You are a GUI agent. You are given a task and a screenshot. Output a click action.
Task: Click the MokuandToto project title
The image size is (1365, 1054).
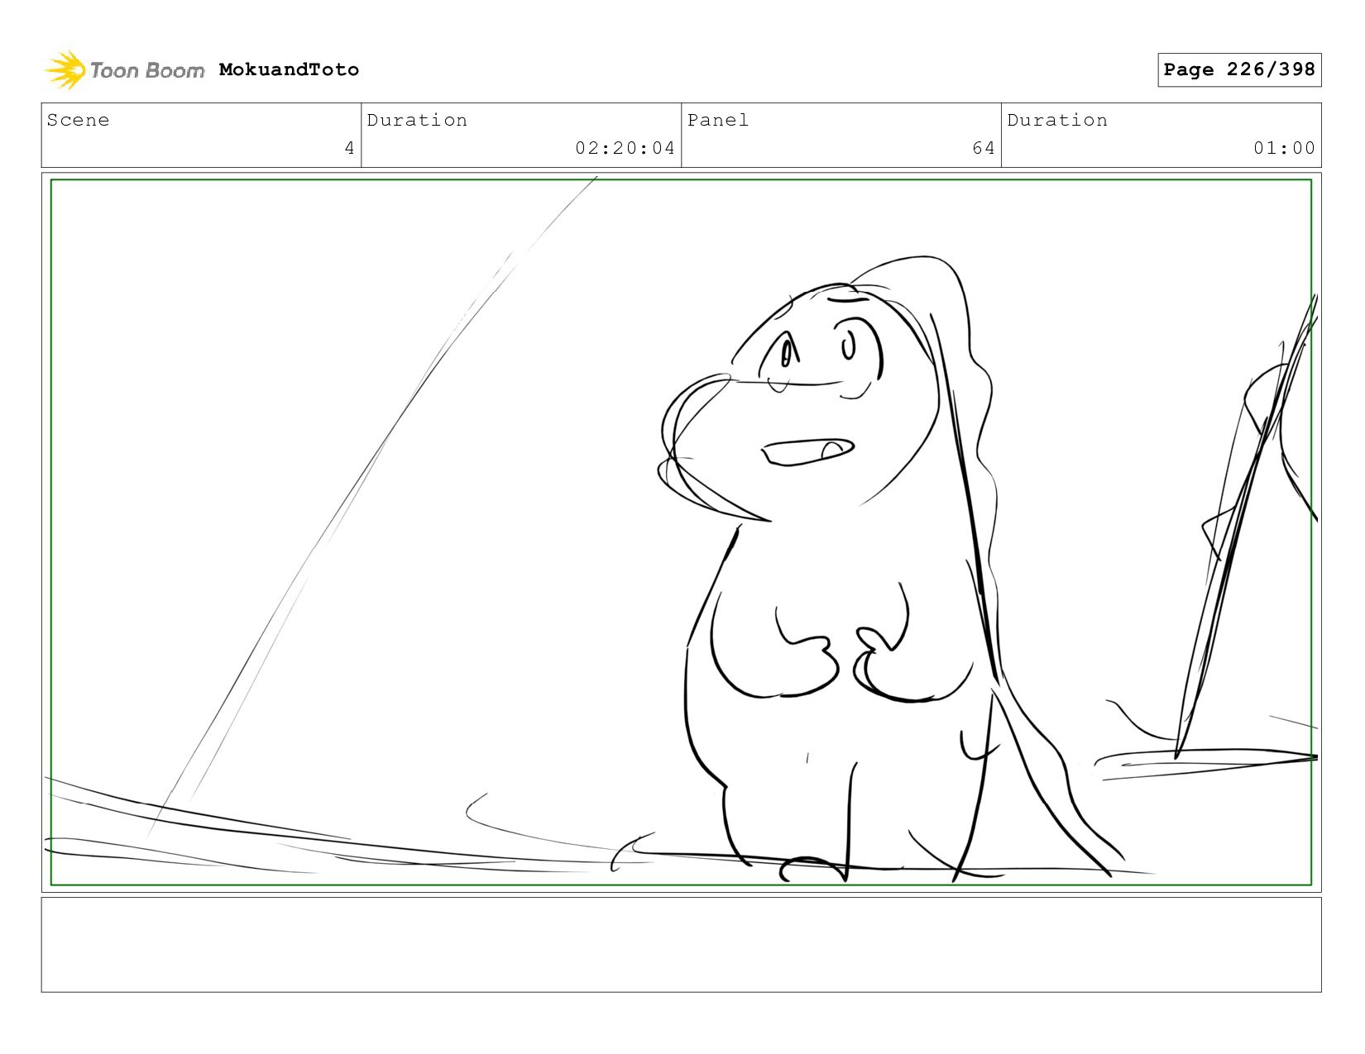pos(289,69)
